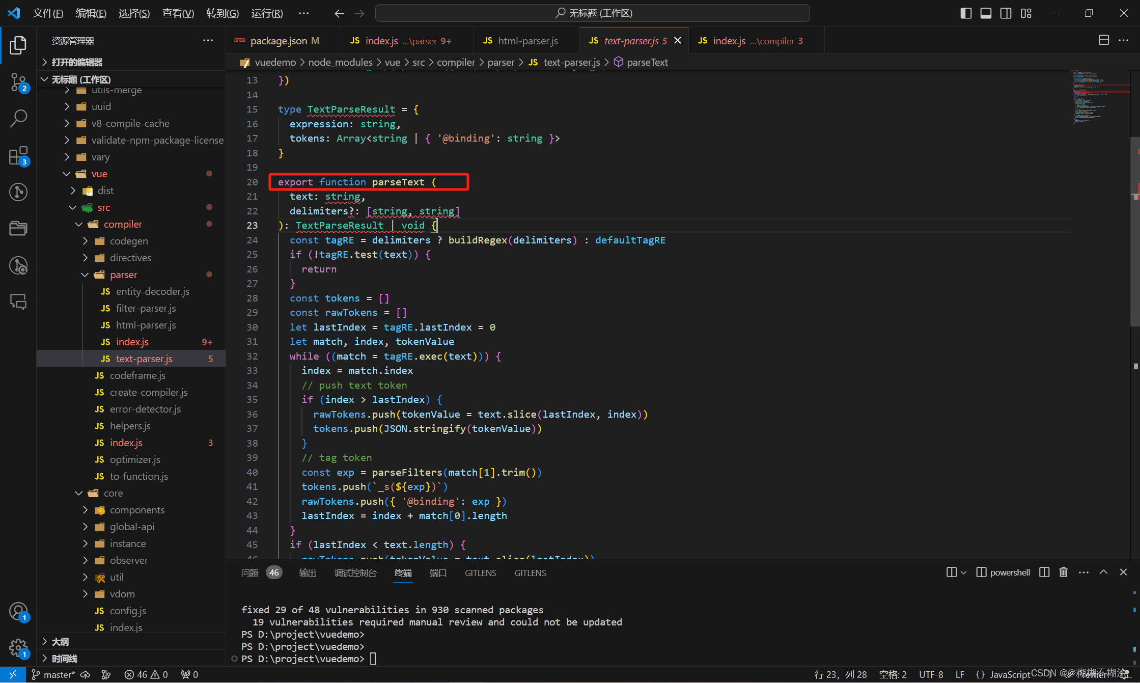Click the customize layout icon

(1026, 13)
